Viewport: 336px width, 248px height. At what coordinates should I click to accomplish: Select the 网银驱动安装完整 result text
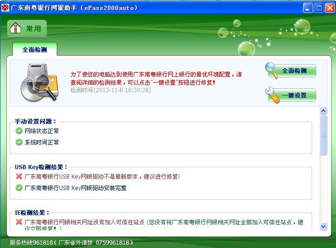[76, 188]
